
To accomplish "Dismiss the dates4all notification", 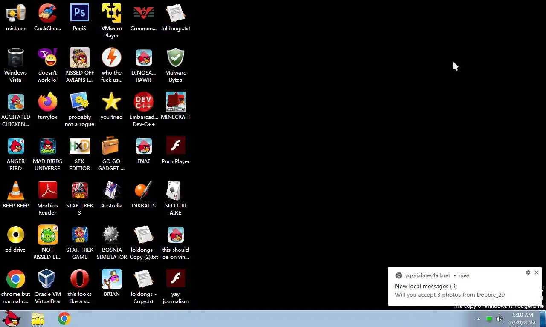I will 537,272.
